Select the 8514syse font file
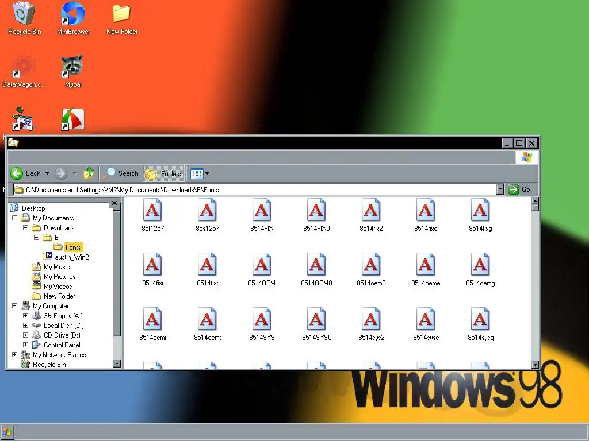The image size is (589, 441). [x=426, y=324]
